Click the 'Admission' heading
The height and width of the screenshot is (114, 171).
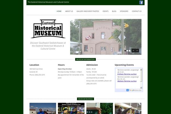92,65
